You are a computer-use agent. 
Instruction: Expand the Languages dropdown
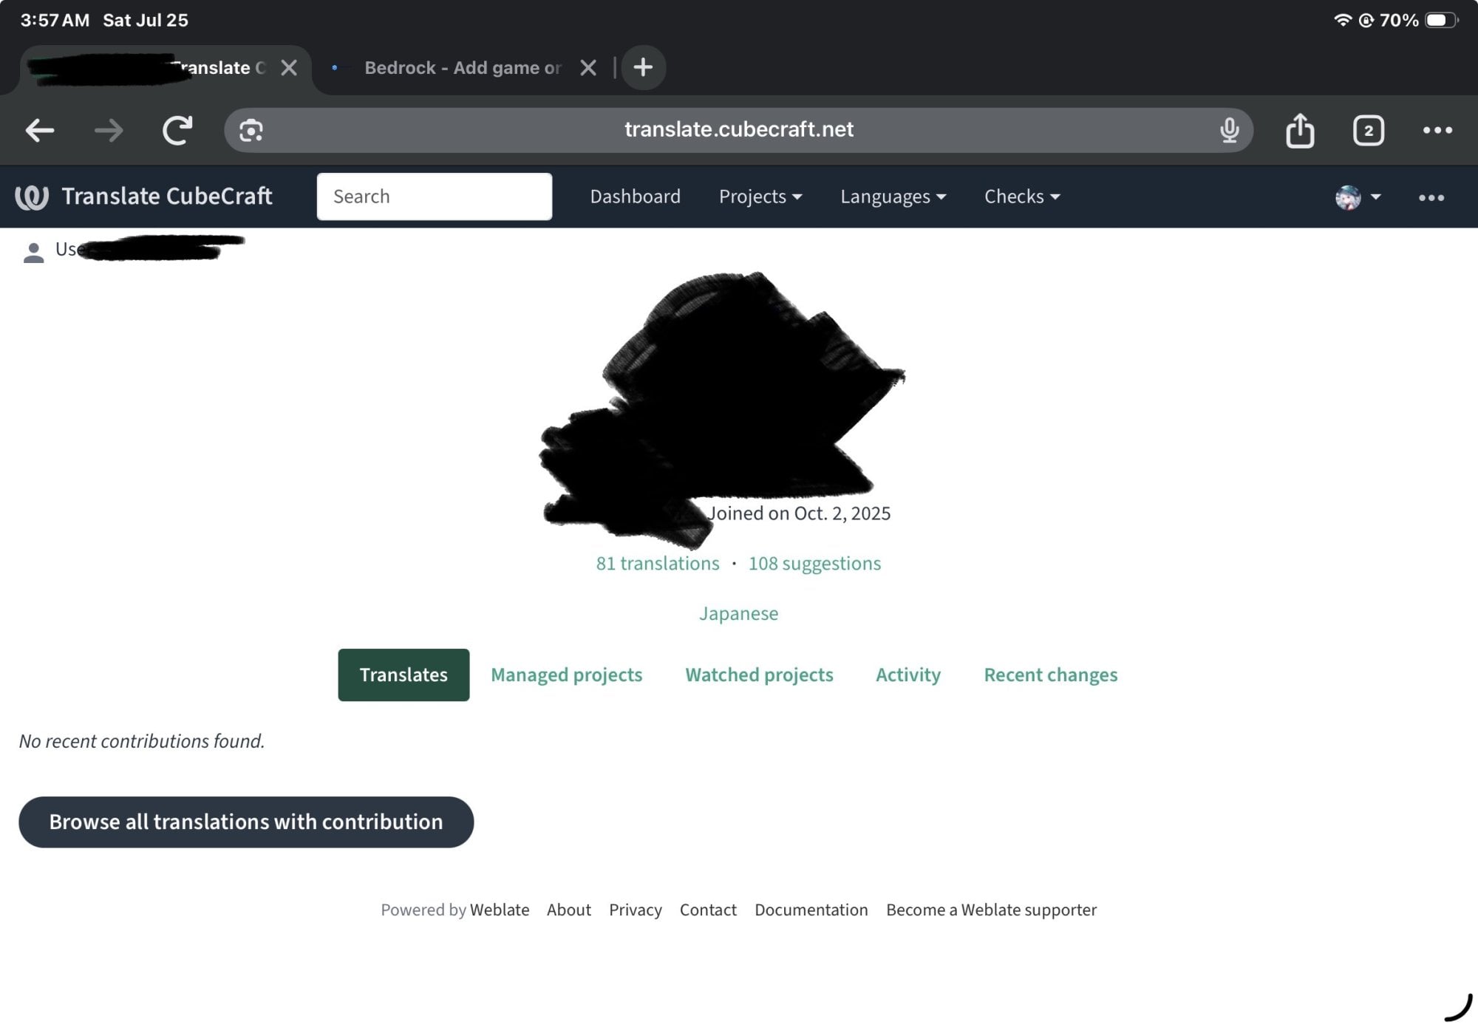tap(893, 197)
